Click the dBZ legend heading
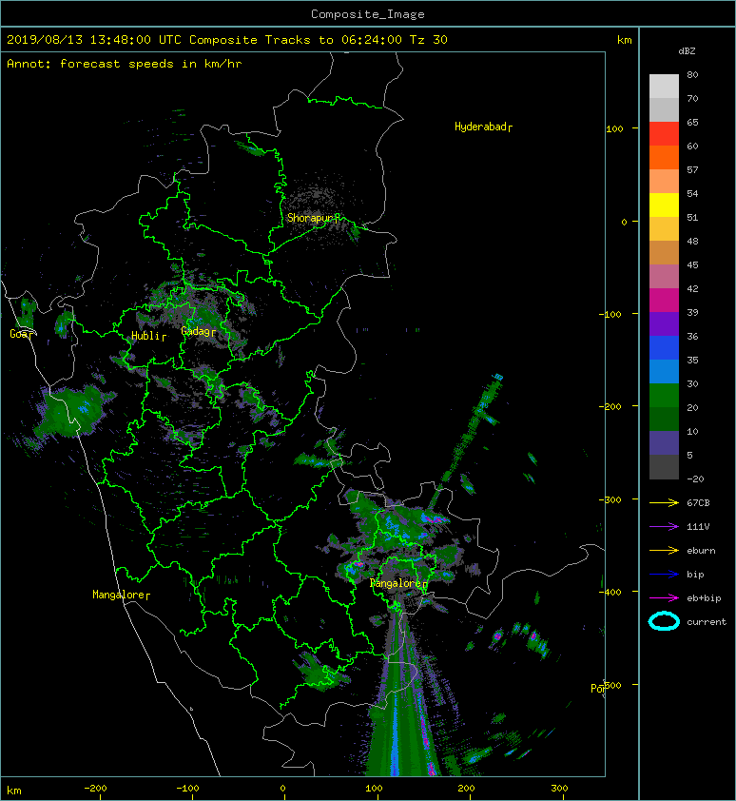736x801 pixels. [x=687, y=51]
